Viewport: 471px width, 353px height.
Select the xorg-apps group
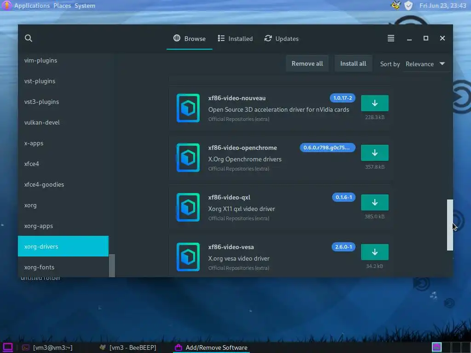[x=63, y=226]
